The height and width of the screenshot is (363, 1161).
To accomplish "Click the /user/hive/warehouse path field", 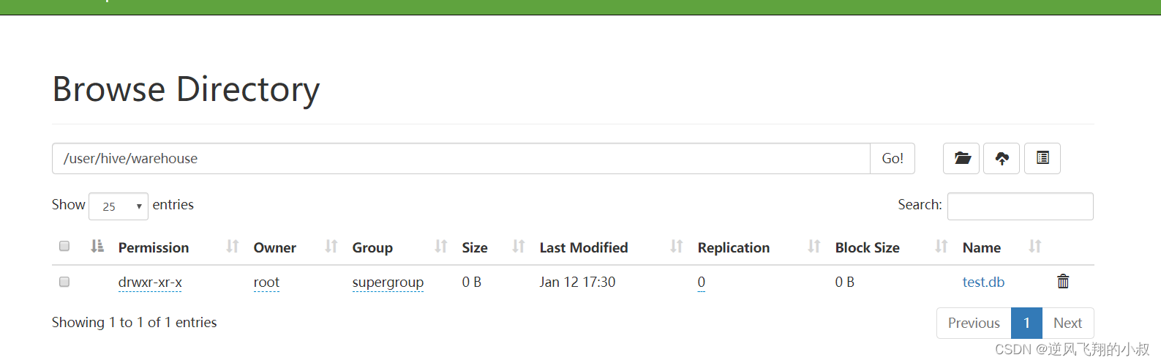I will point(461,158).
